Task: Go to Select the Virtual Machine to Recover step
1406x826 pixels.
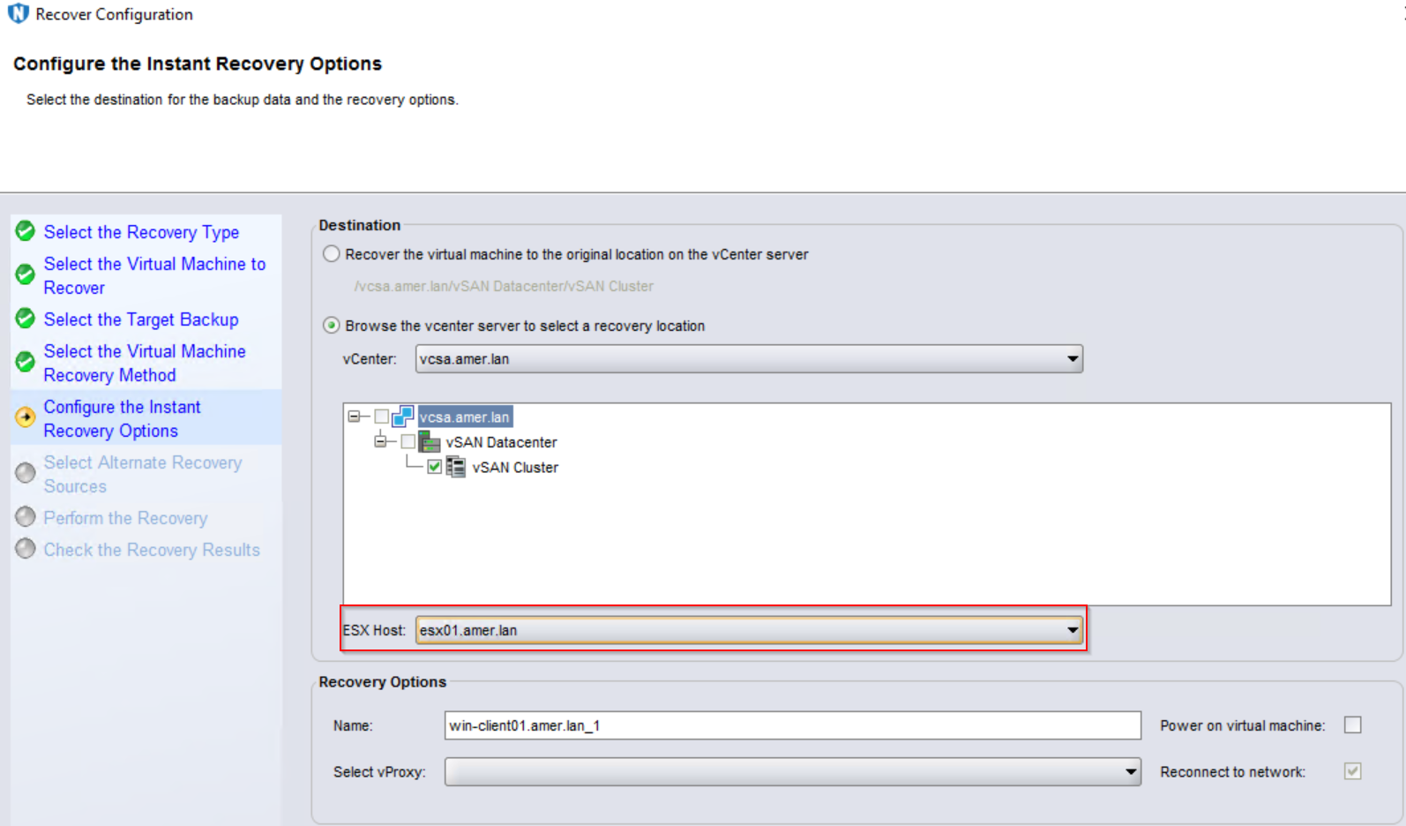Action: (x=154, y=275)
